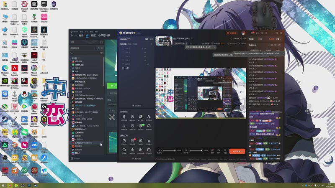Click the speaker volume slider
The image size is (335, 188).
pos(196,150)
